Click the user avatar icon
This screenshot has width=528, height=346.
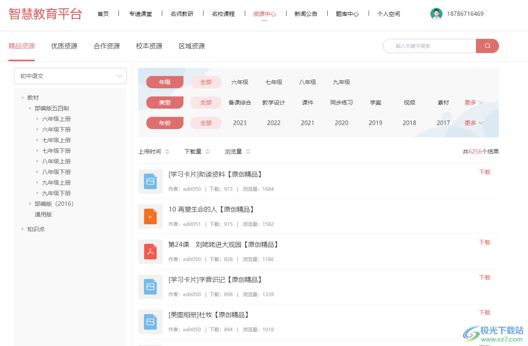pos(436,14)
